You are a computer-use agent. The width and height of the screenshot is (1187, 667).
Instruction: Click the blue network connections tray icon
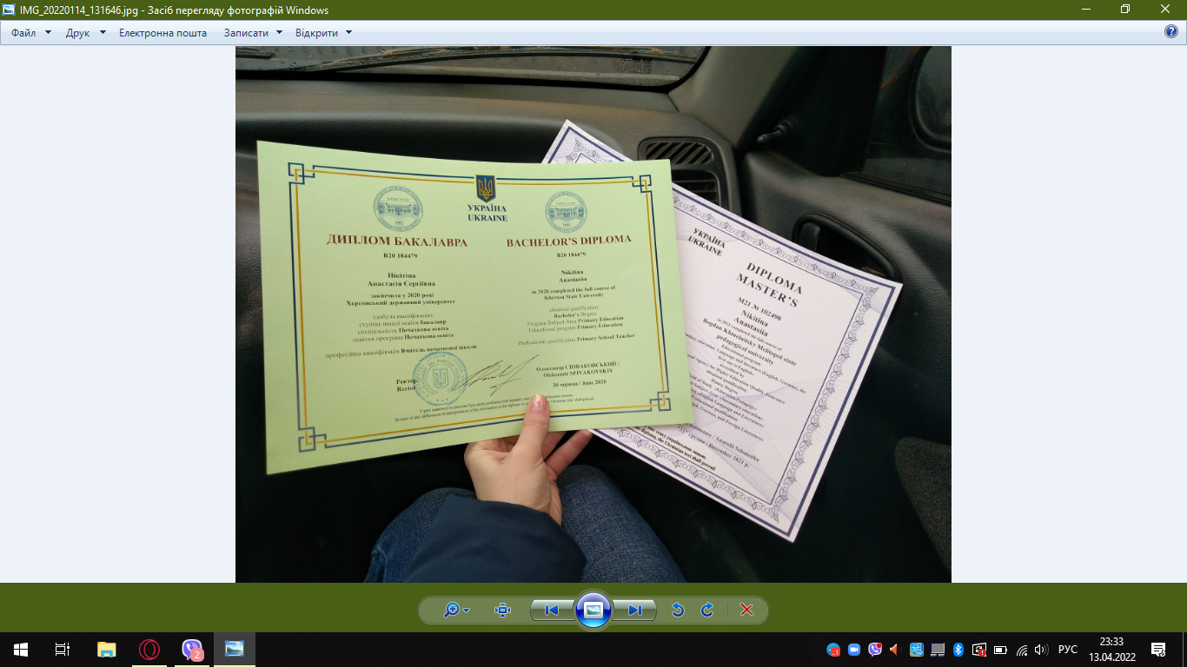tap(917, 650)
